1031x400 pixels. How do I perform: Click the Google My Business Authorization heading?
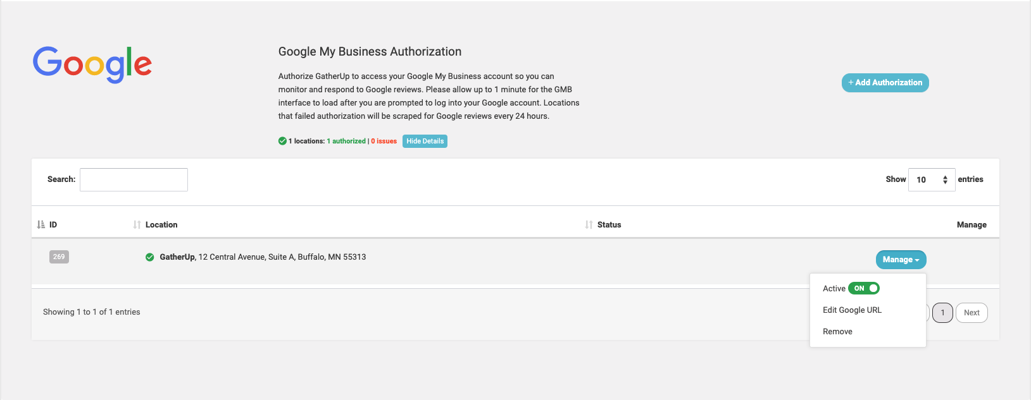click(370, 52)
